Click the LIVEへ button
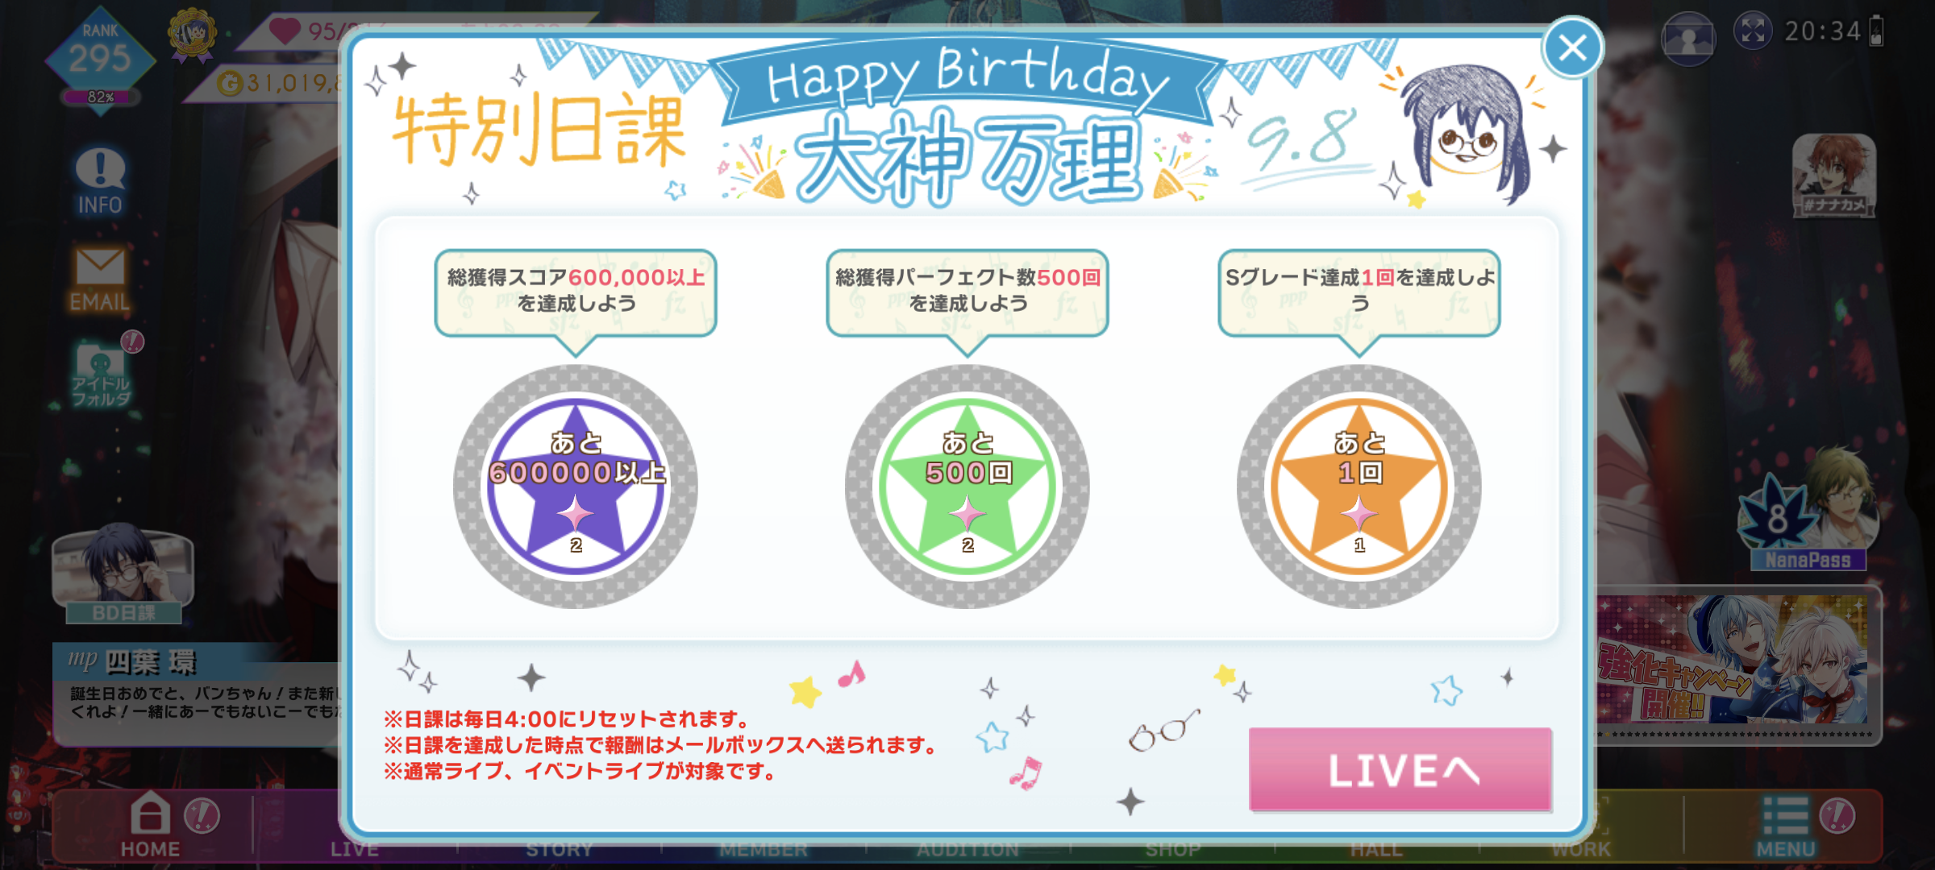This screenshot has width=1935, height=870. click(1400, 770)
